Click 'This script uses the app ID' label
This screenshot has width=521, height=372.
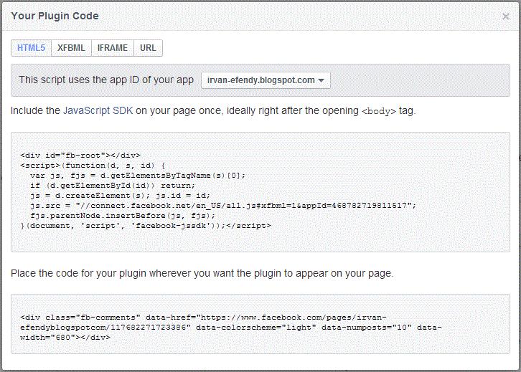106,80
